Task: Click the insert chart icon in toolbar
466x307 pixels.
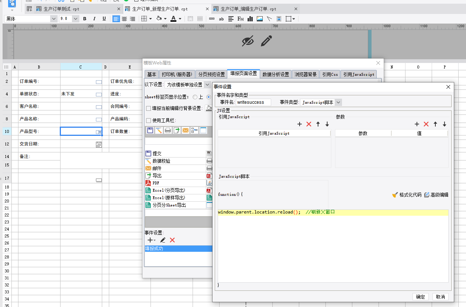Action: tap(250, 19)
